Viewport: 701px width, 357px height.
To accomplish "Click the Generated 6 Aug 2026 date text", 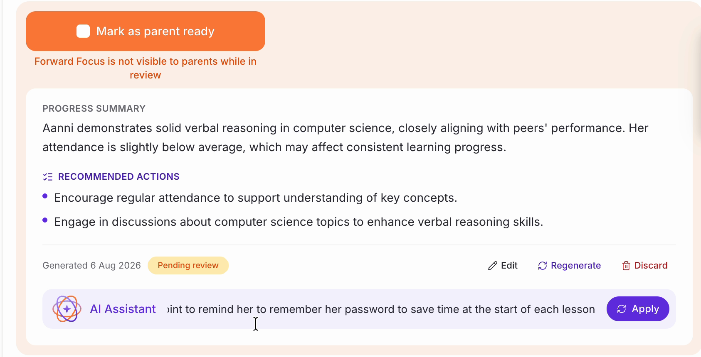I will coord(91,266).
